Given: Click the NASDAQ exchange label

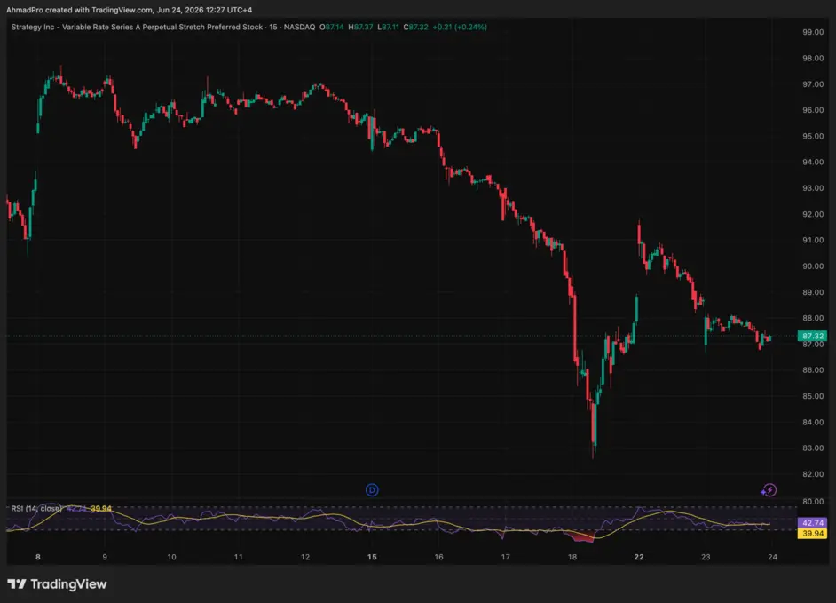Looking at the screenshot, I should [299, 27].
